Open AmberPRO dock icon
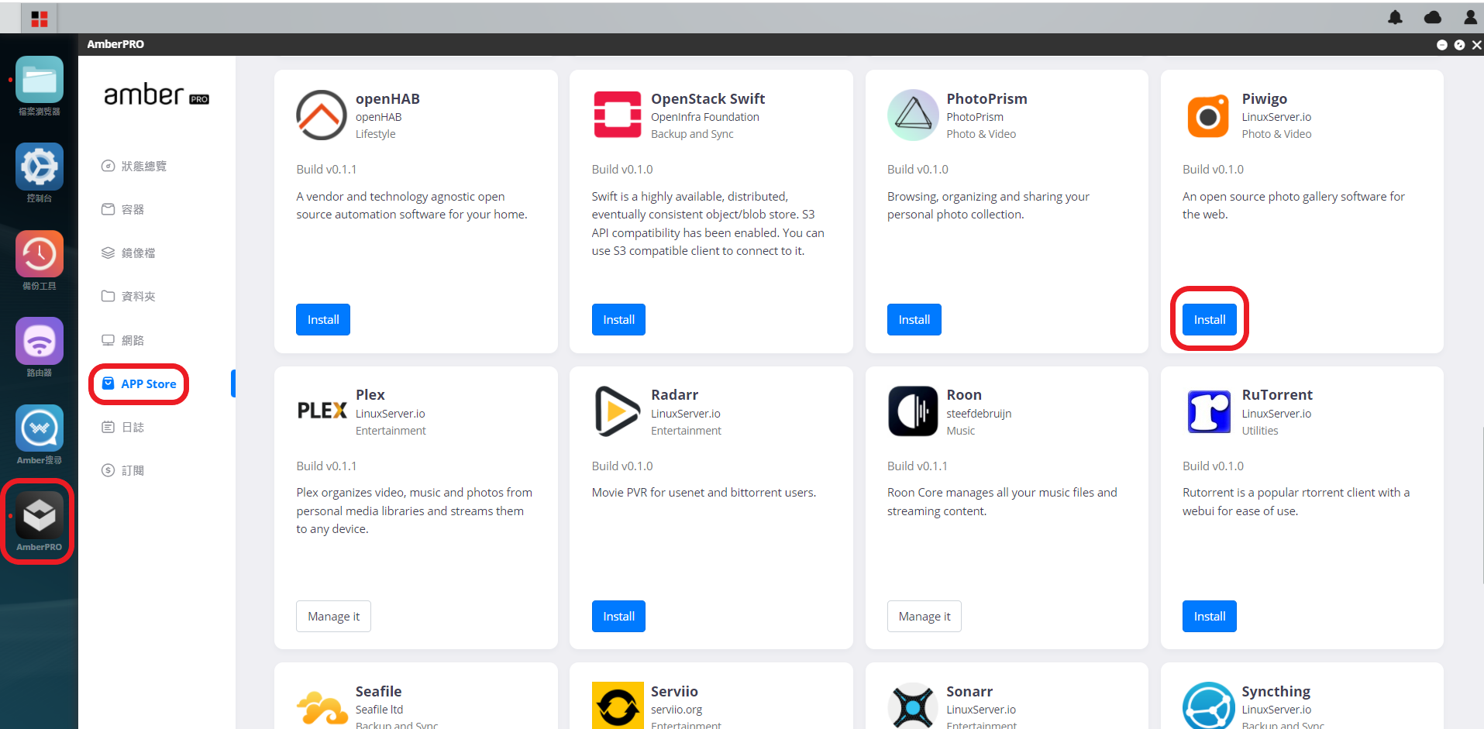The width and height of the screenshot is (1484, 729). 40,515
